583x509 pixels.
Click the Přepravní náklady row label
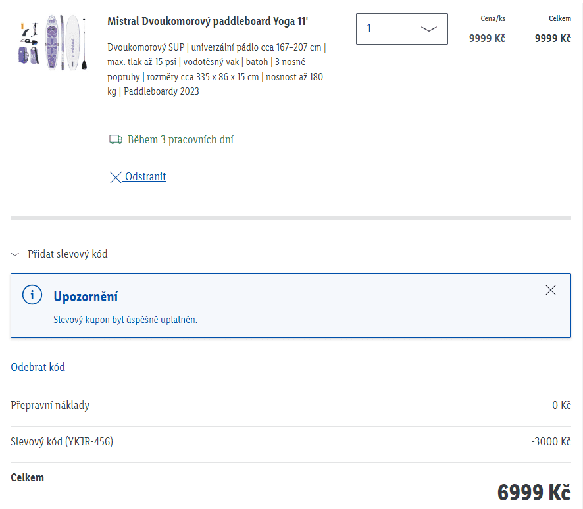click(x=50, y=405)
